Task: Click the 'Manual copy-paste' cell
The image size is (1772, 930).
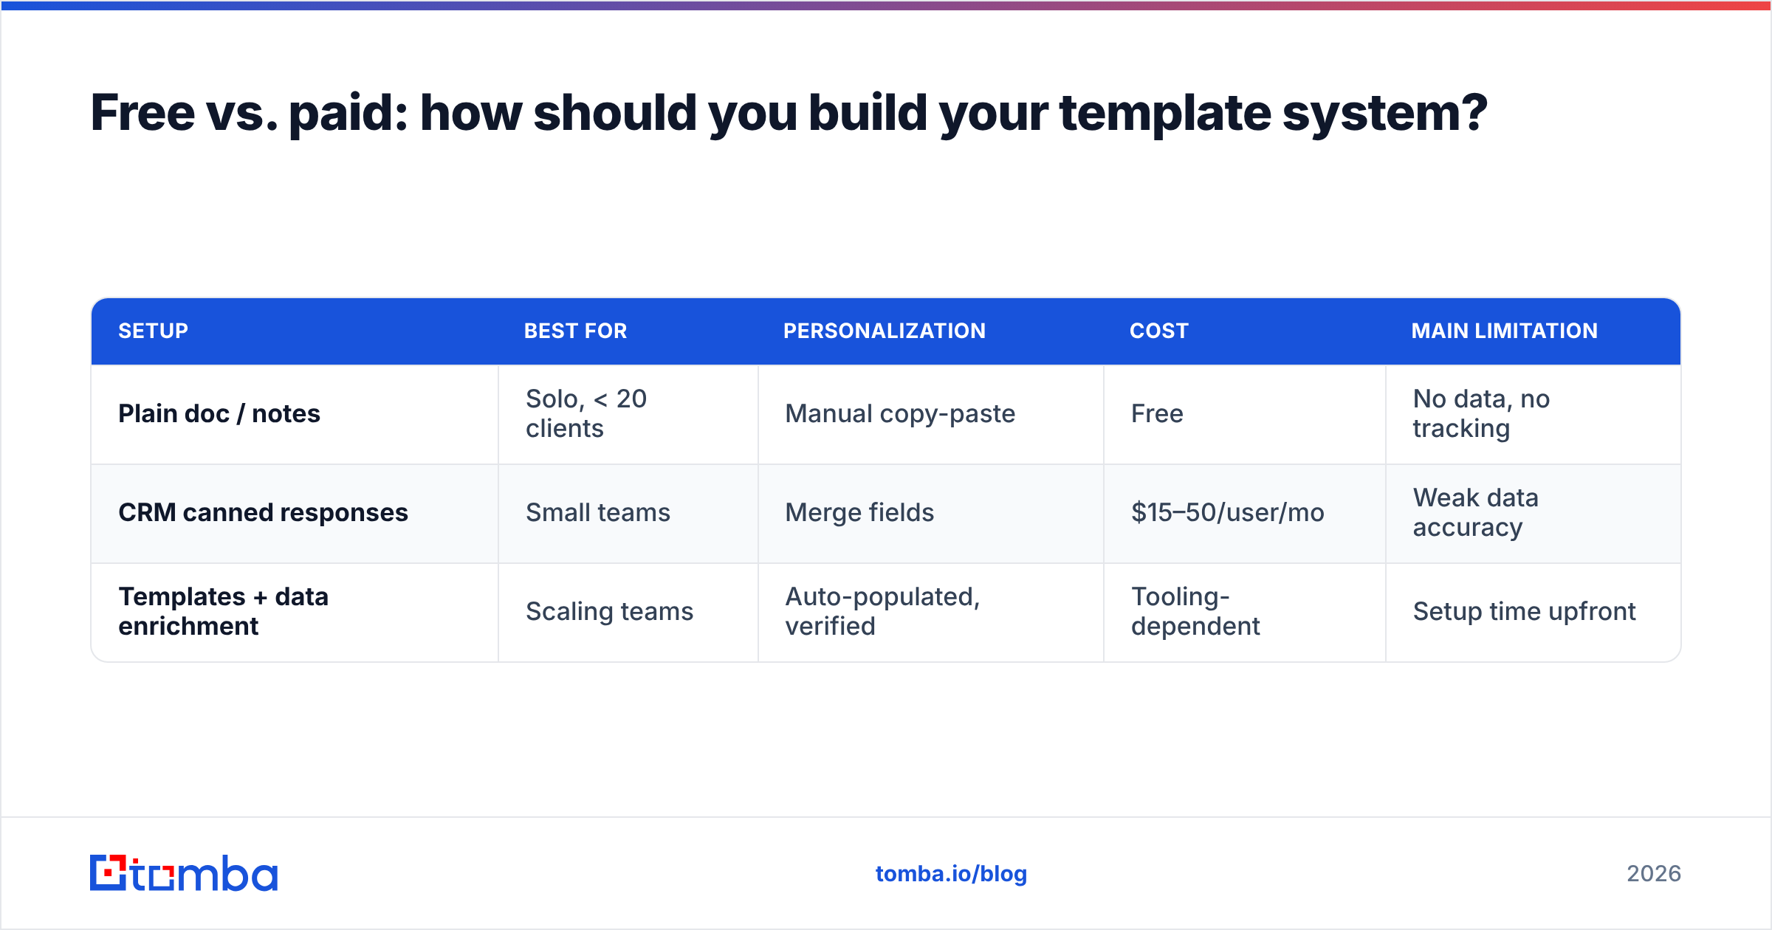Action: click(x=931, y=414)
